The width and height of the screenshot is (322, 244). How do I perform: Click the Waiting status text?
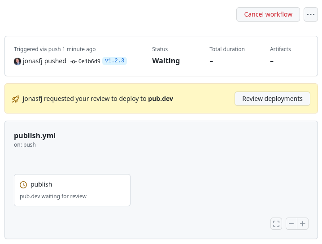pos(166,61)
